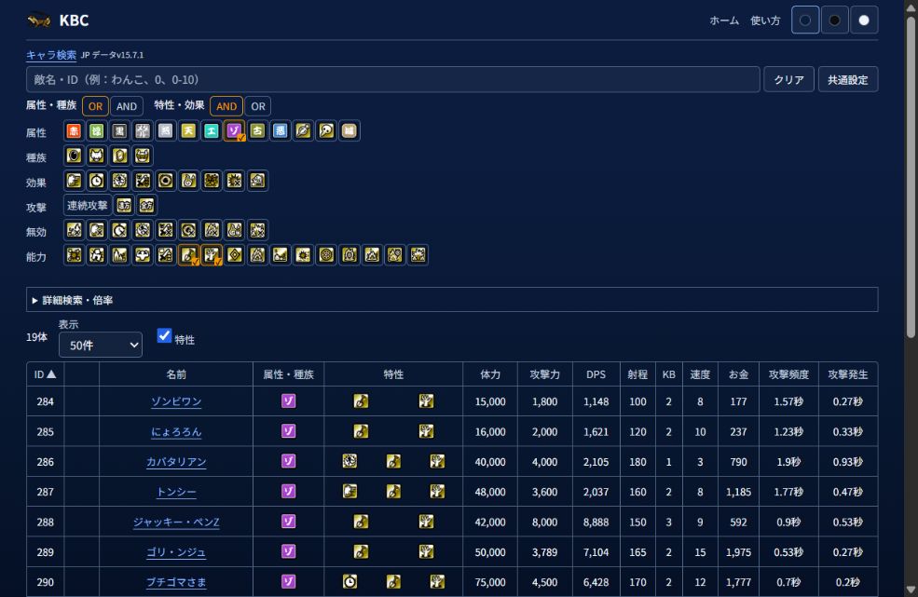Viewport: 918px width, 597px height.
Task: Go to ホーム in the top navigation
Action: click(x=724, y=21)
